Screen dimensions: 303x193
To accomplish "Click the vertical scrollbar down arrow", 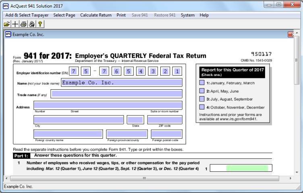I will pos(297,172).
